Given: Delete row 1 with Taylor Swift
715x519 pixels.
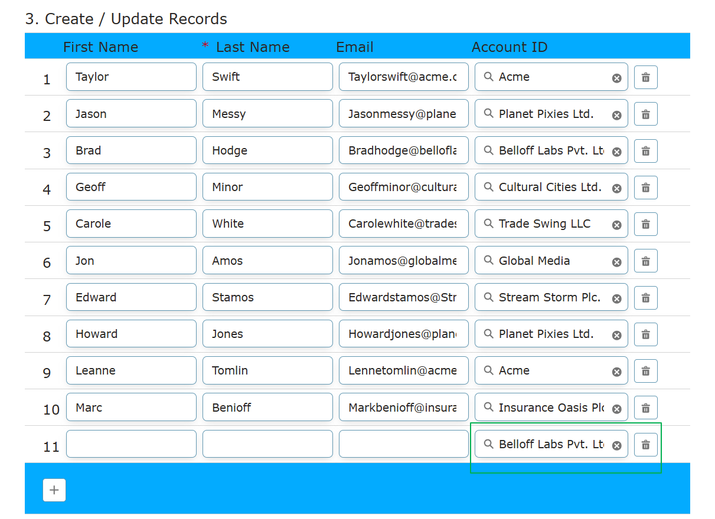Looking at the screenshot, I should coord(645,77).
